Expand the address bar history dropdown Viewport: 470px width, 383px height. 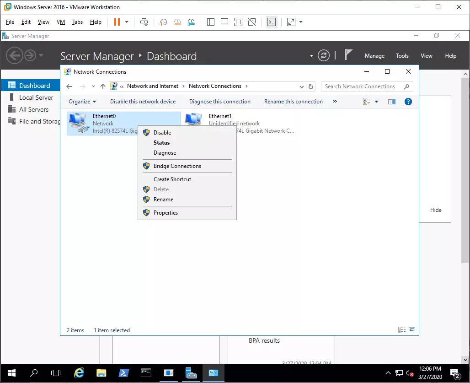click(302, 86)
